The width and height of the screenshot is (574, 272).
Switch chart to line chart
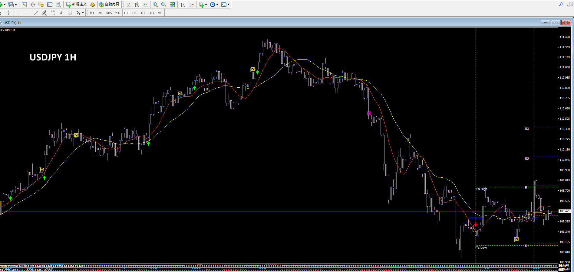tap(145, 5)
